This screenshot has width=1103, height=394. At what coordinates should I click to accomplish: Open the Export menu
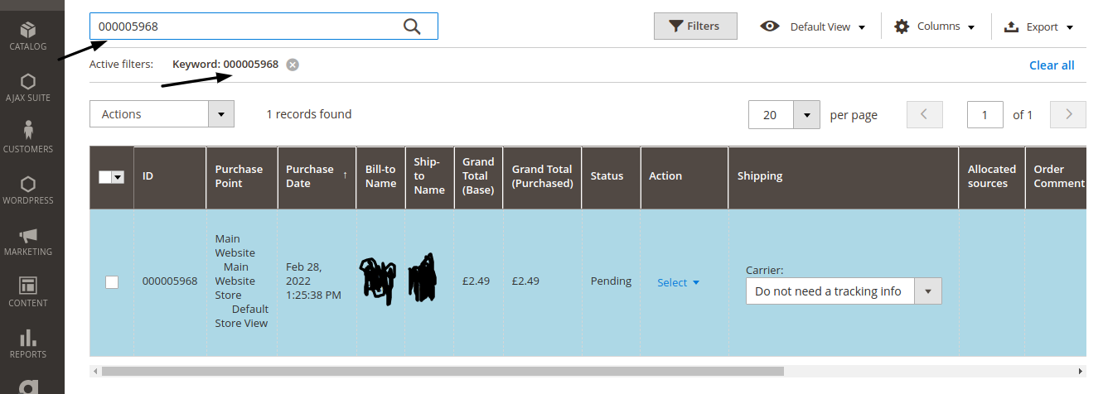(x=1038, y=26)
